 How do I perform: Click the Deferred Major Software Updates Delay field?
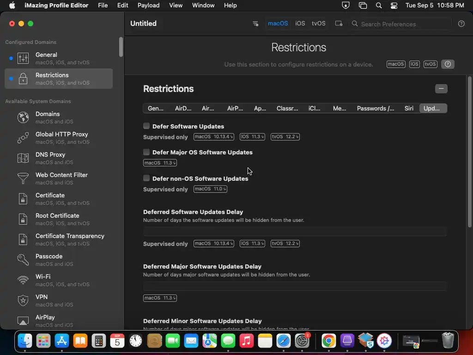pyautogui.click(x=295, y=286)
